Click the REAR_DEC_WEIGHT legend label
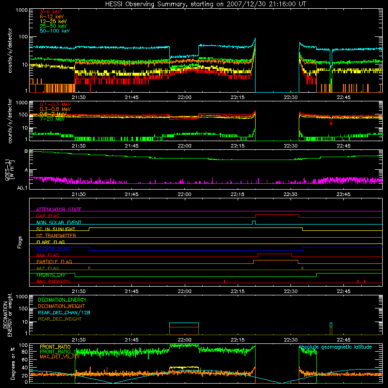 pyautogui.click(x=60, y=319)
